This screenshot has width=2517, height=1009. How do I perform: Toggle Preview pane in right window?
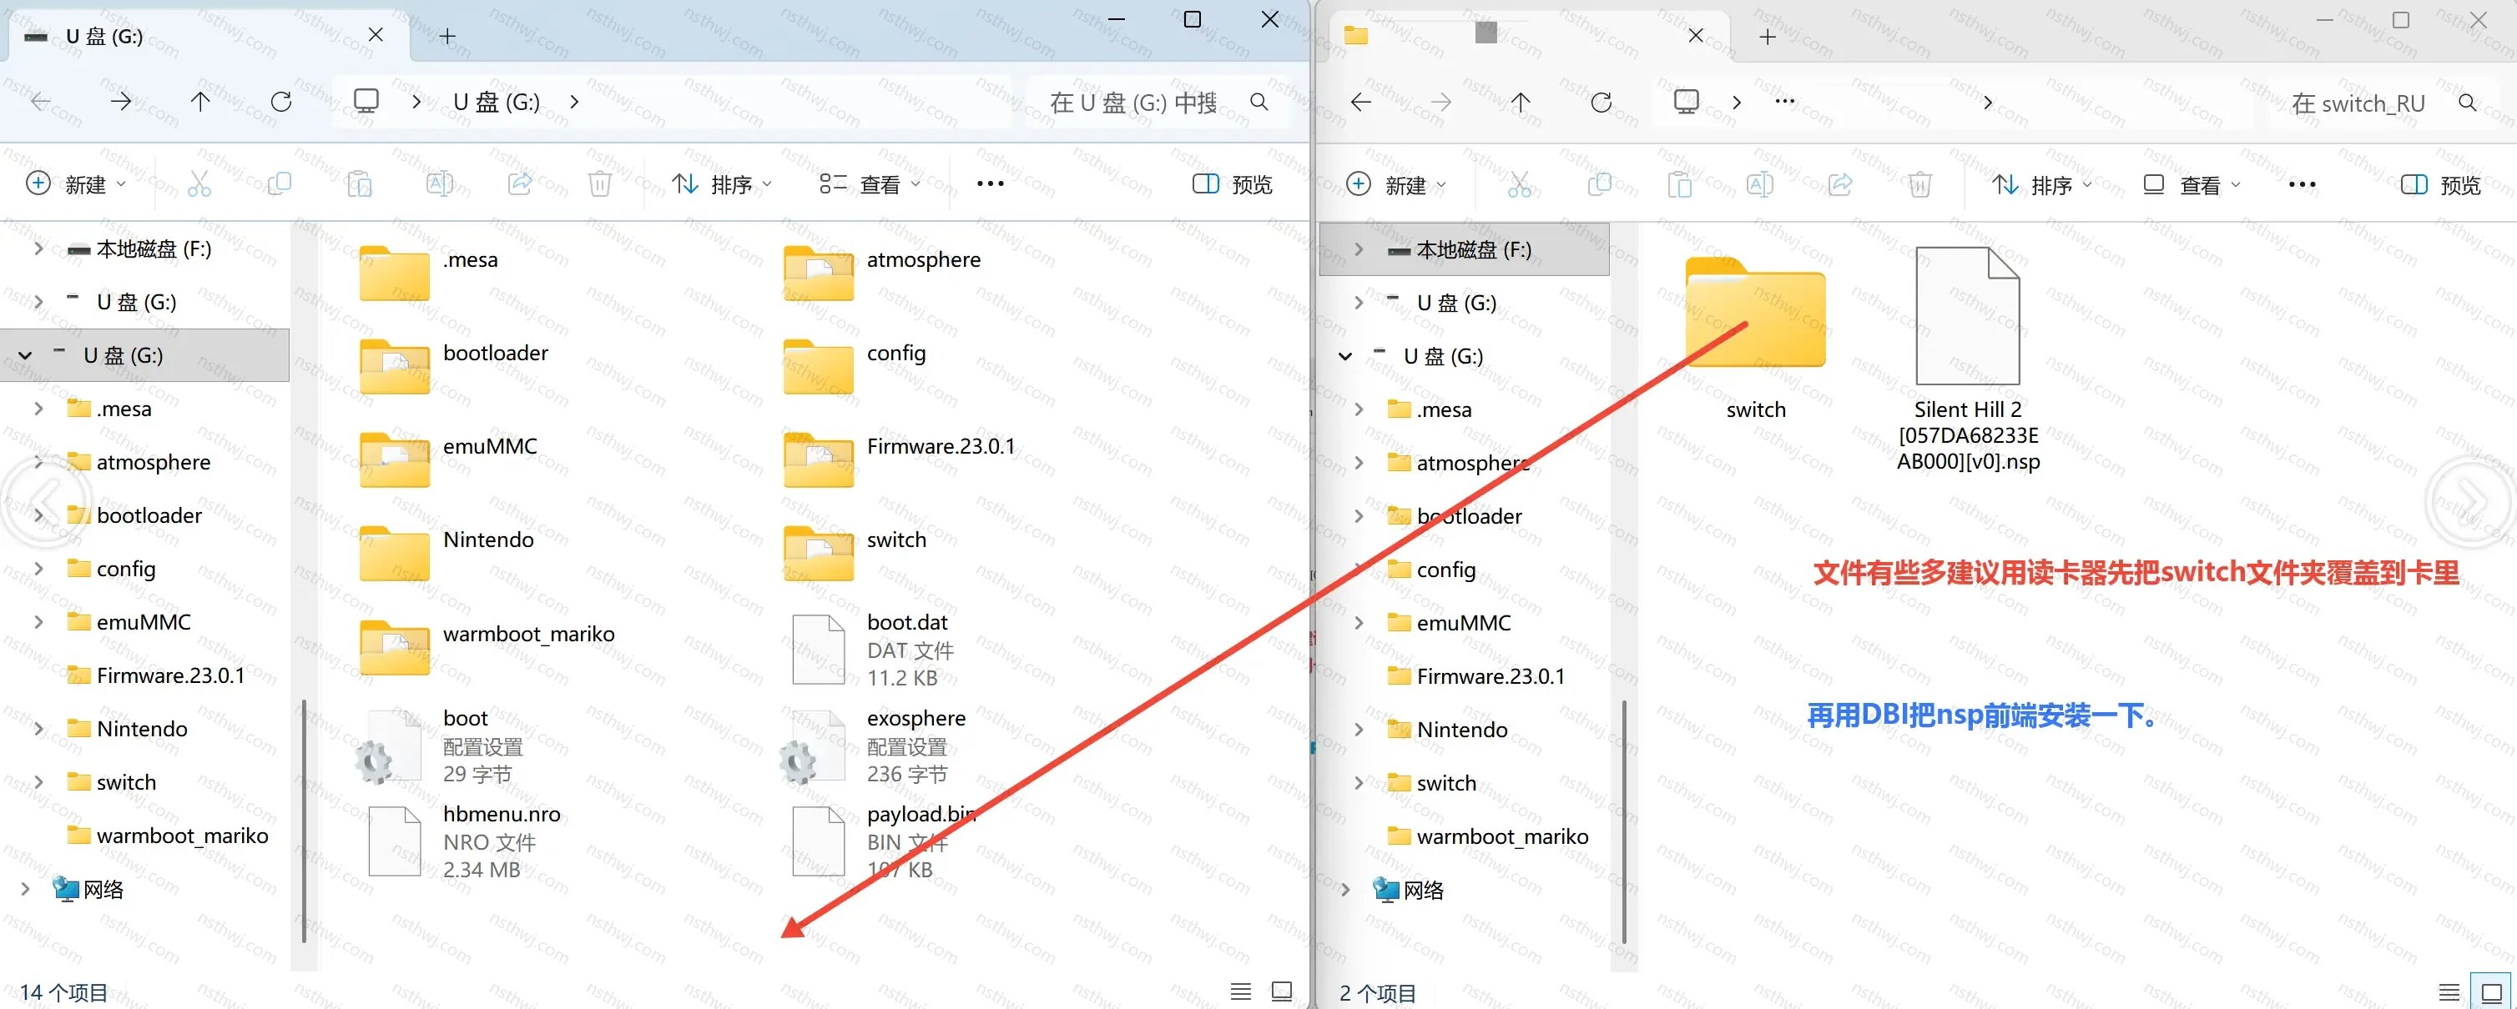(2440, 186)
